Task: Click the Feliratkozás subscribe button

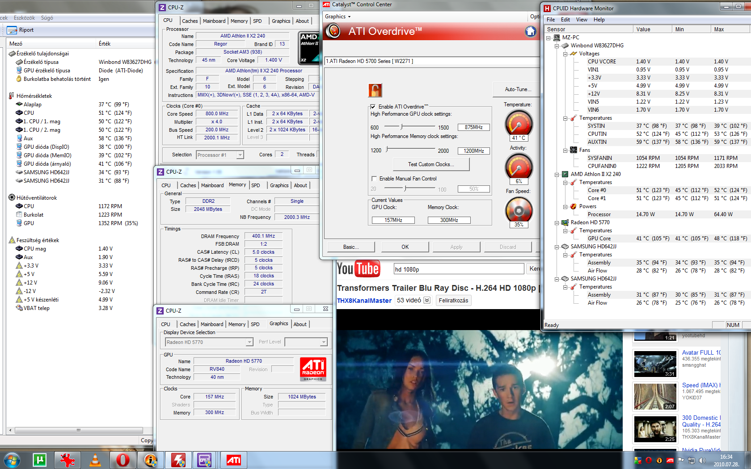Action: (x=453, y=300)
